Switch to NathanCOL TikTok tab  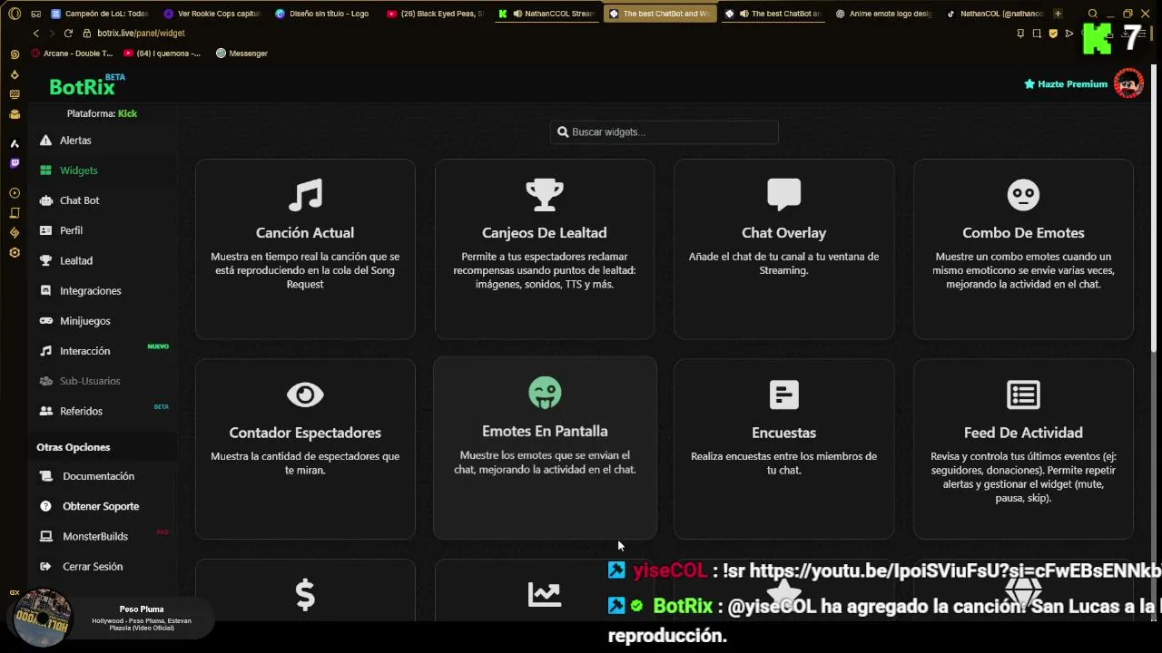click(996, 14)
